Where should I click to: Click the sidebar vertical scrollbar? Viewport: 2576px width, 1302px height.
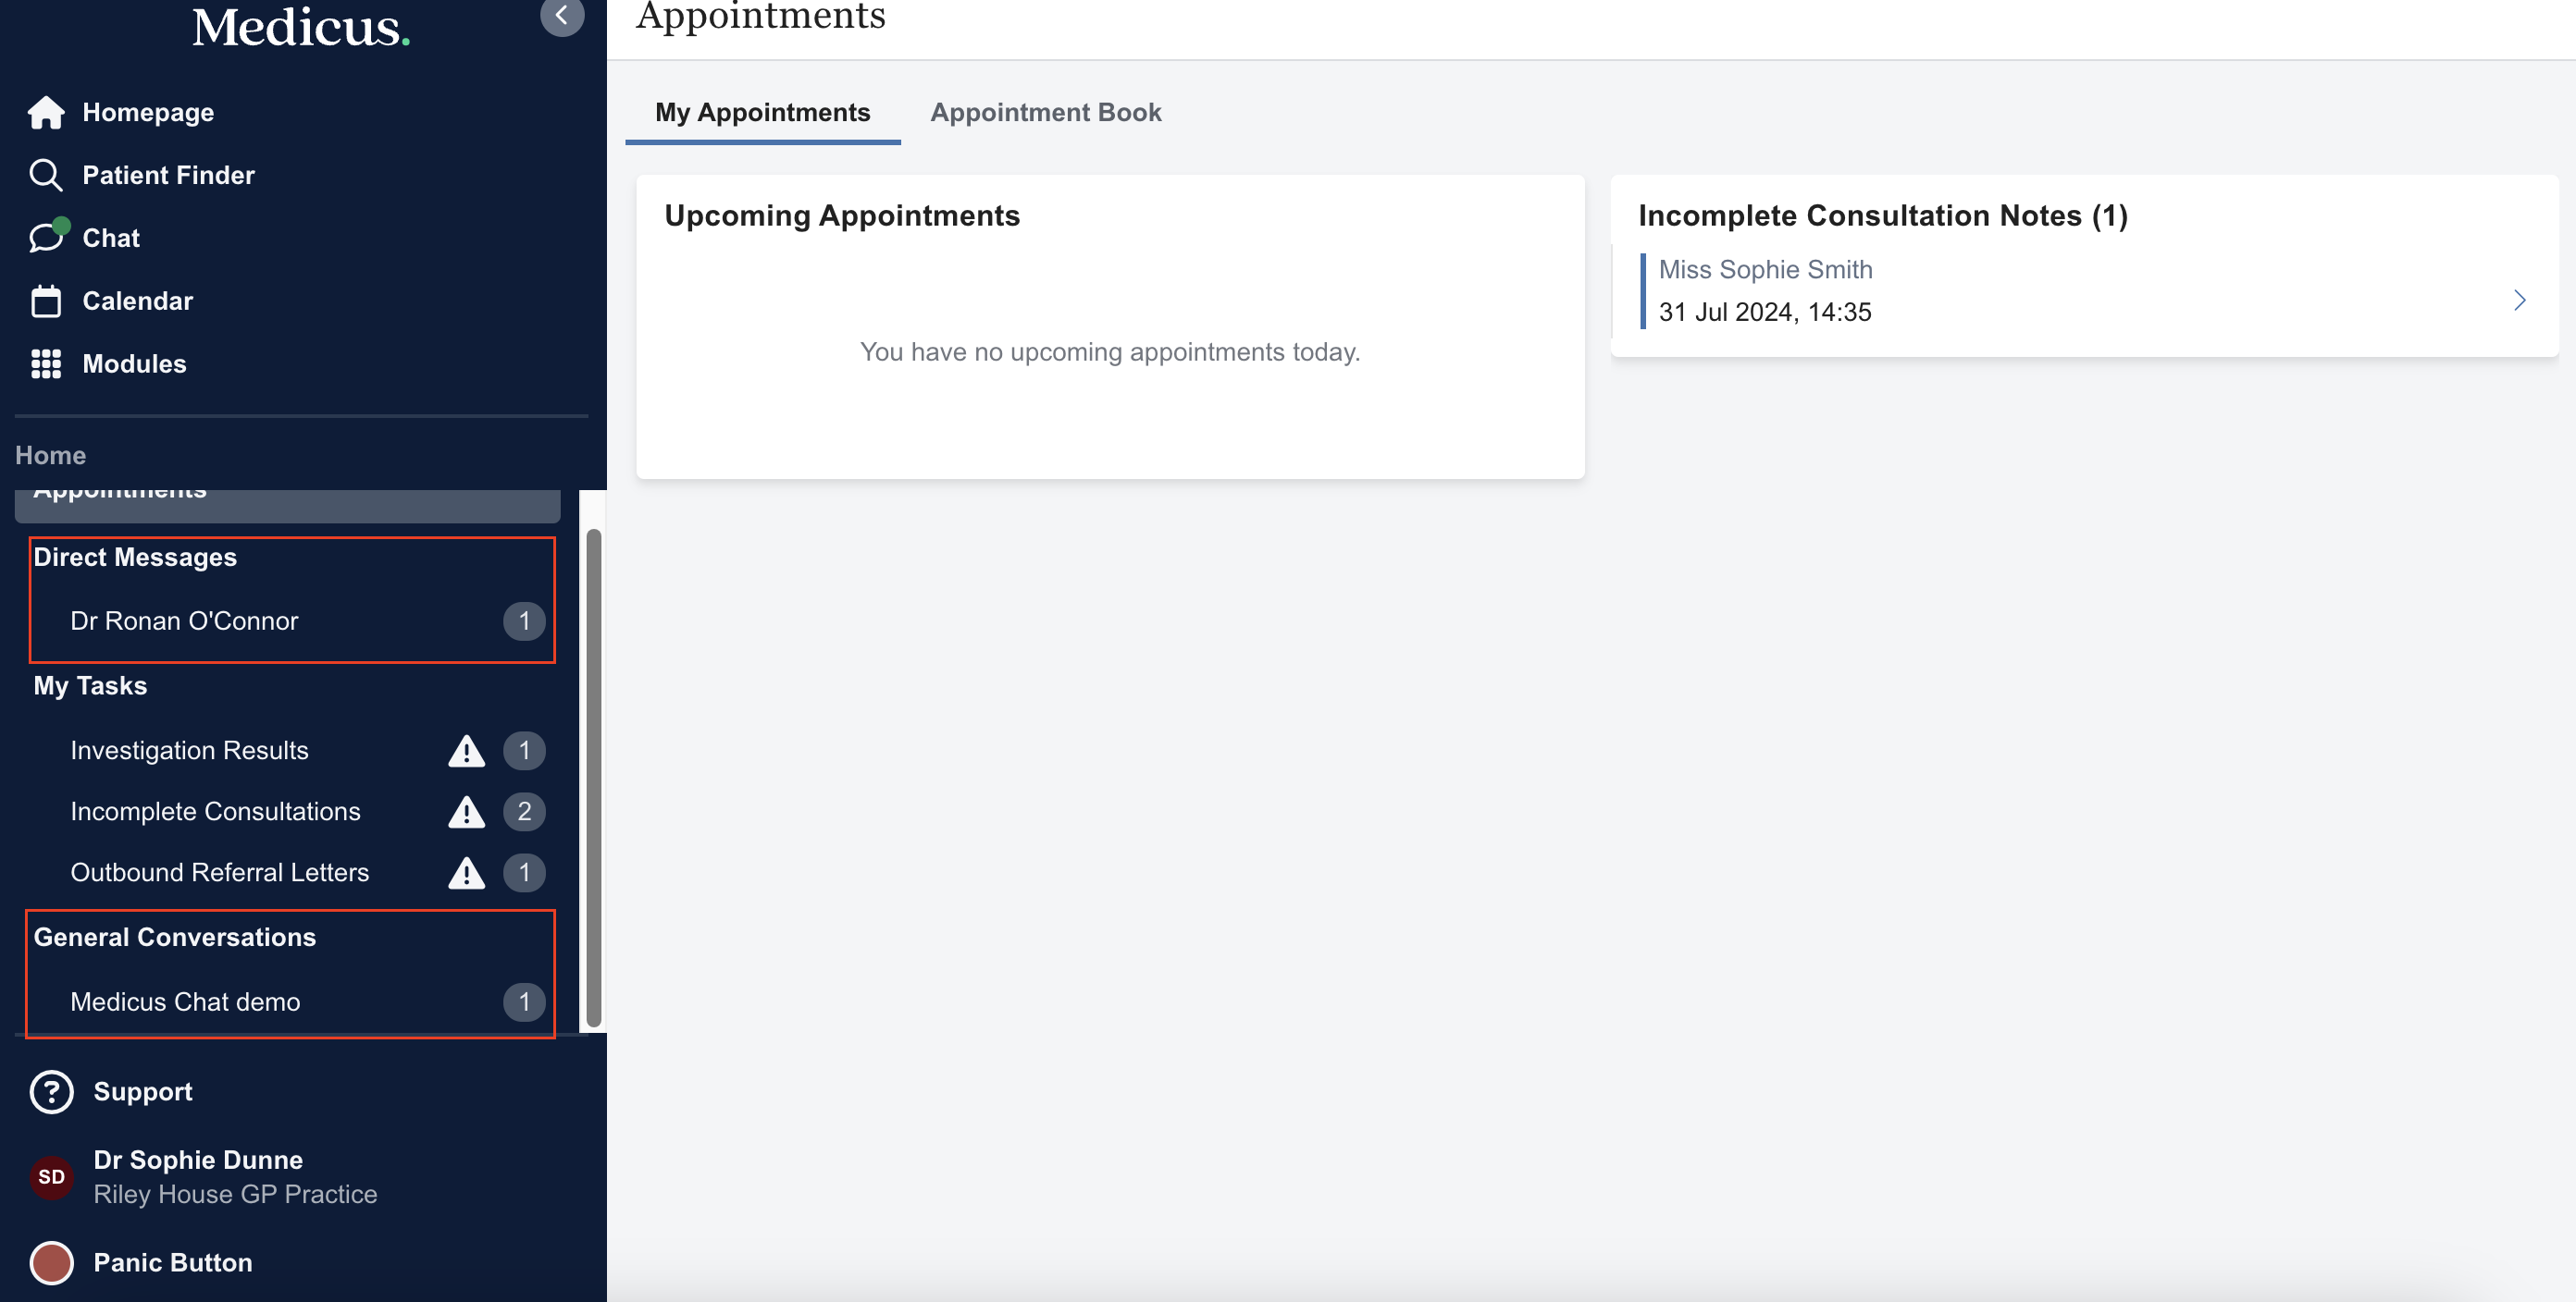594,778
